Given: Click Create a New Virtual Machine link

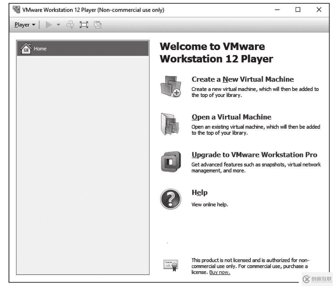Looking at the screenshot, I should click(243, 79).
